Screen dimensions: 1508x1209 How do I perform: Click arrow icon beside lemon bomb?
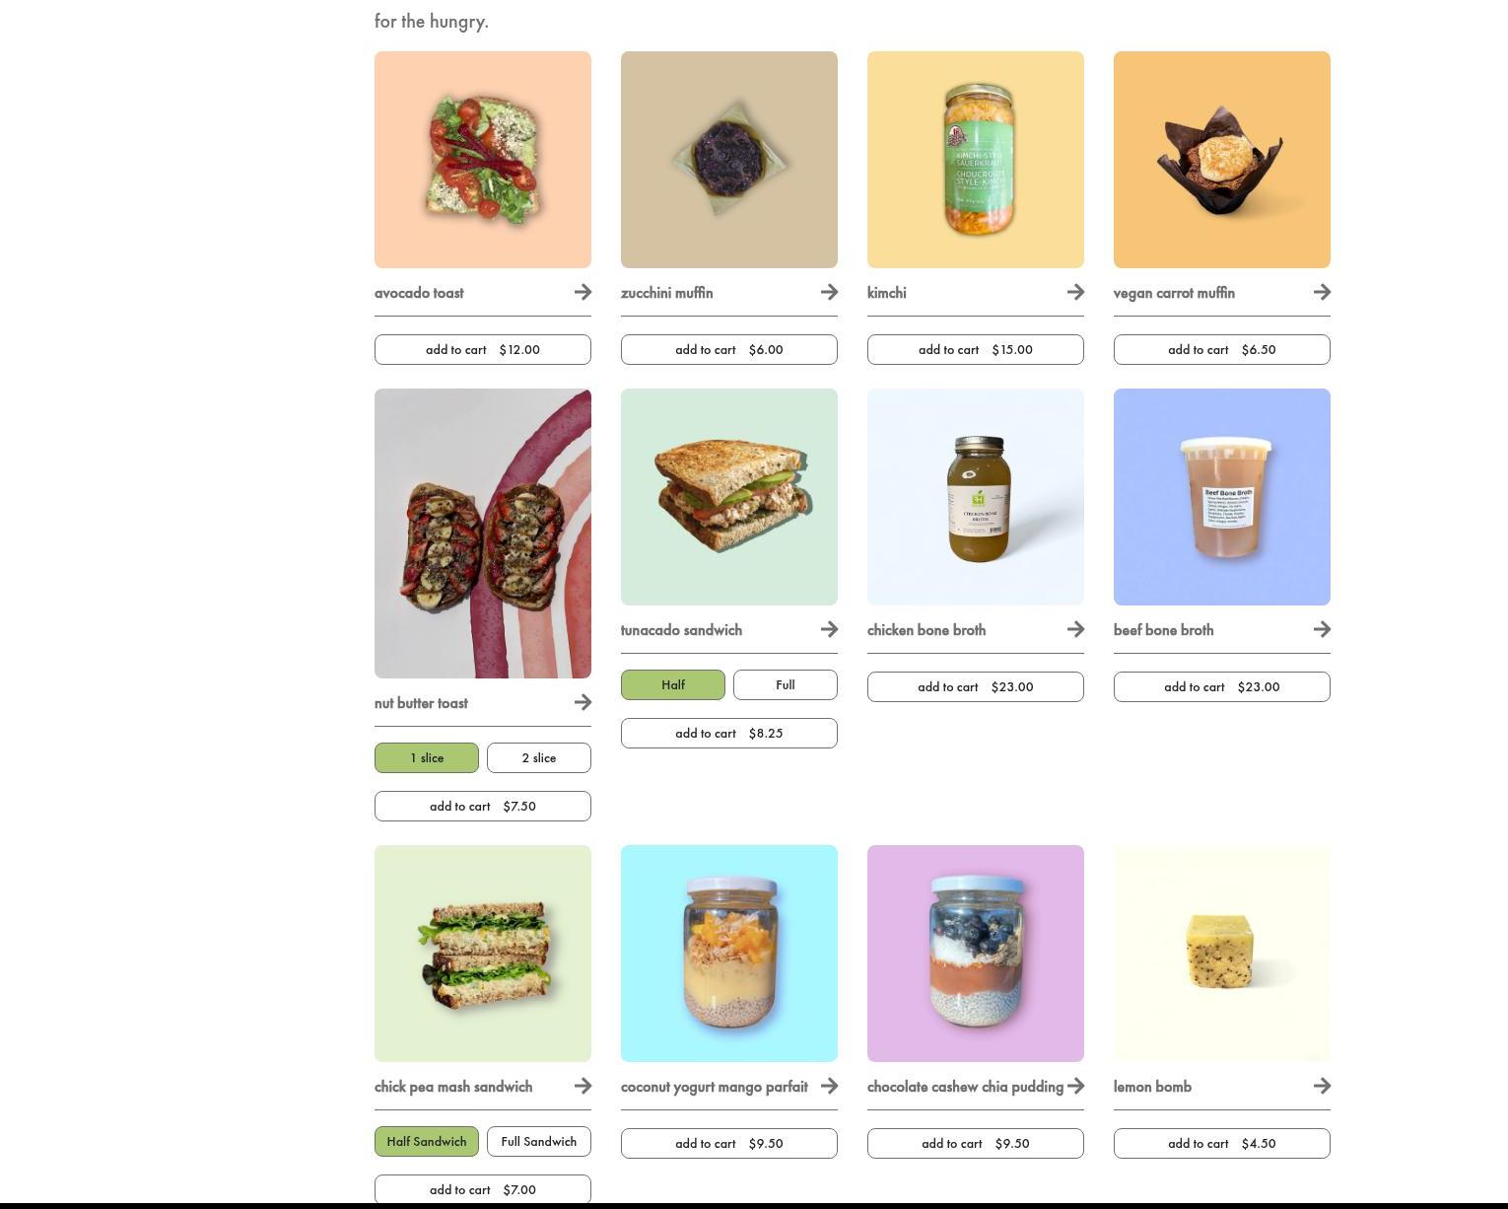1322,1086
